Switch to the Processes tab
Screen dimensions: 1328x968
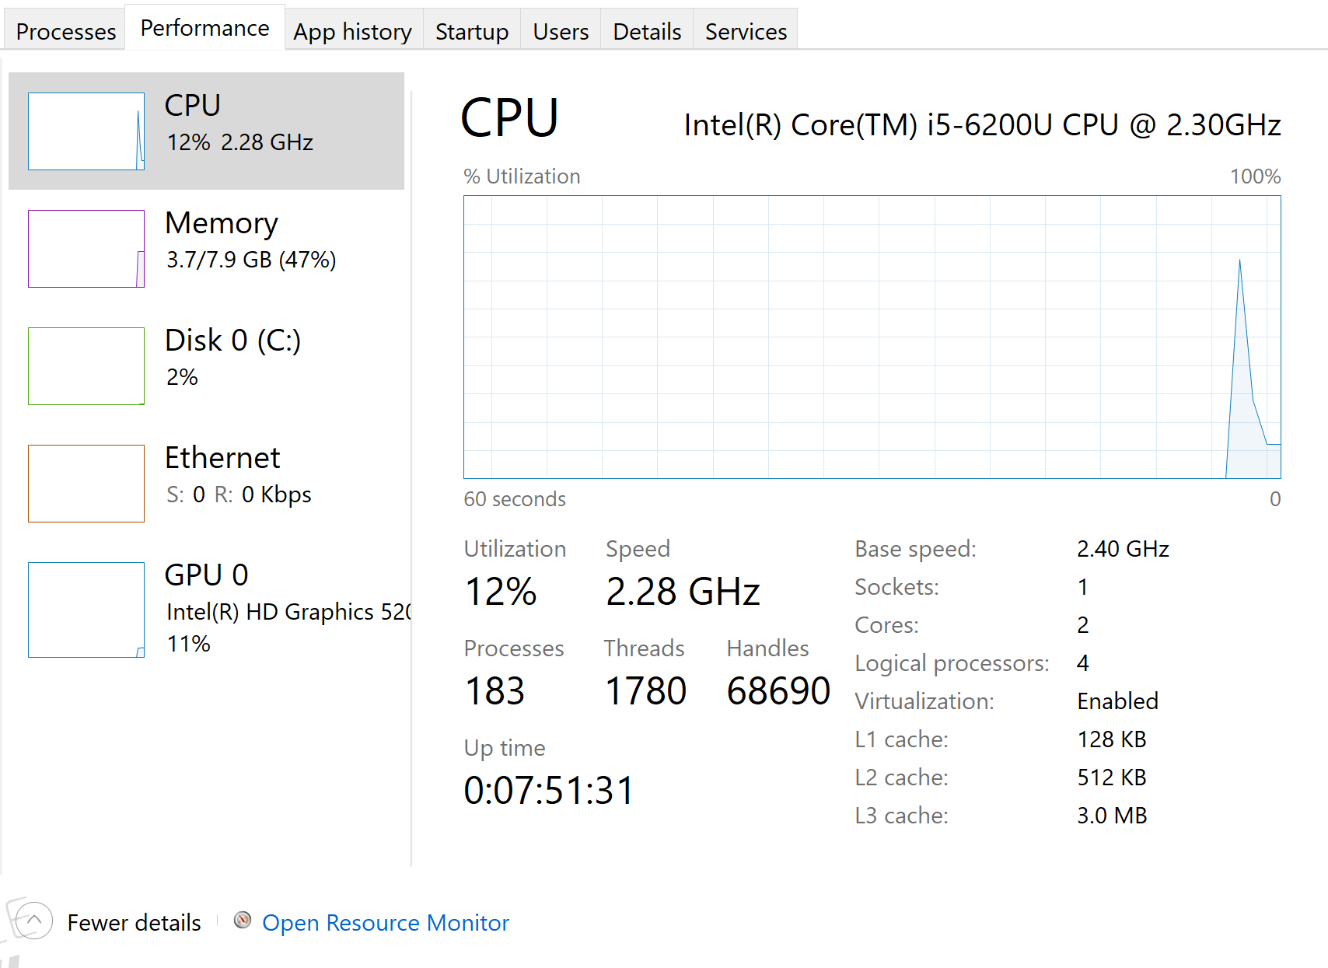pos(65,32)
